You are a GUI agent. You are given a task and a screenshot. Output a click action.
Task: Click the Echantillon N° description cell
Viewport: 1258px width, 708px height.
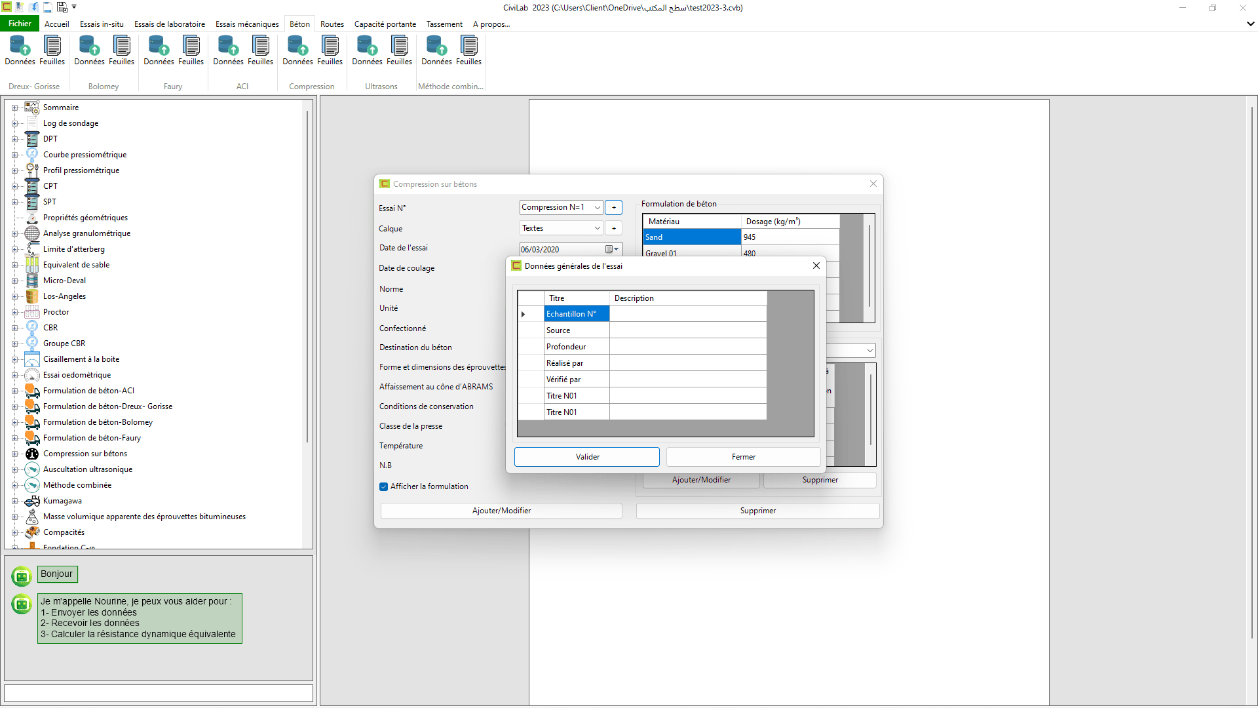tap(688, 314)
